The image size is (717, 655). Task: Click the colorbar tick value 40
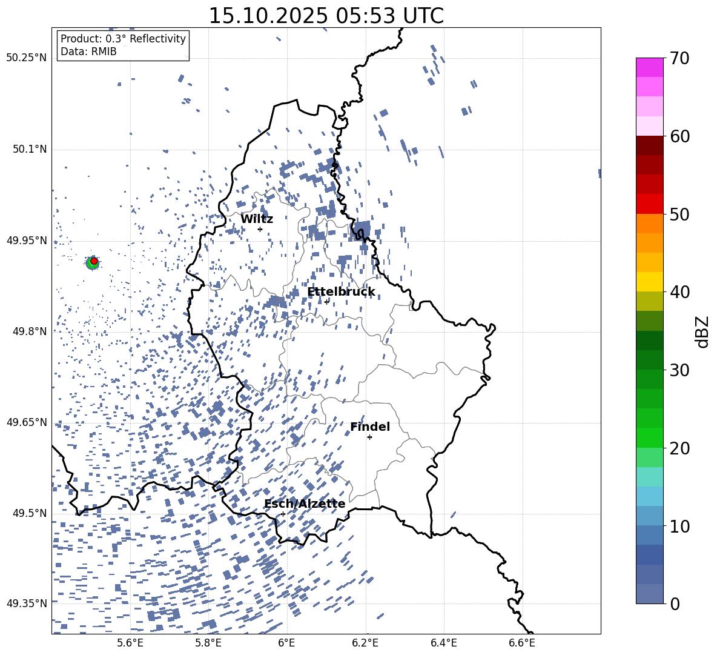[x=680, y=292]
